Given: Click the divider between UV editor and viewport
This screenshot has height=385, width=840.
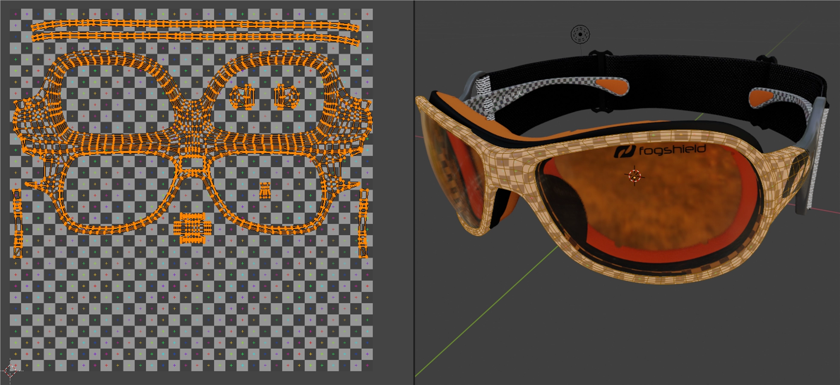Looking at the screenshot, I should pos(414,192).
